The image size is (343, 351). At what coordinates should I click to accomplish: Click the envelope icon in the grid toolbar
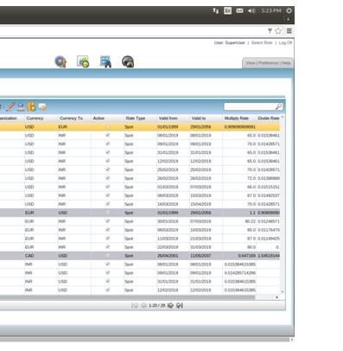tap(42, 107)
